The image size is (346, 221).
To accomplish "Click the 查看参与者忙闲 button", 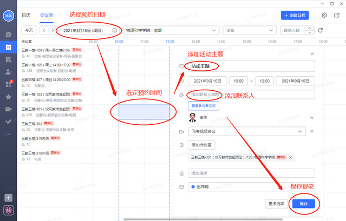I will tap(203, 106).
